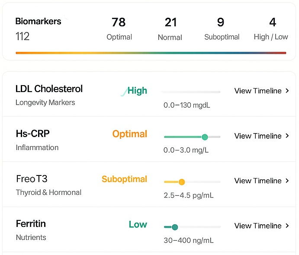This screenshot has width=299, height=255.
Task: Click the Hs-CRP green range slider dot
Action: [x=205, y=137]
